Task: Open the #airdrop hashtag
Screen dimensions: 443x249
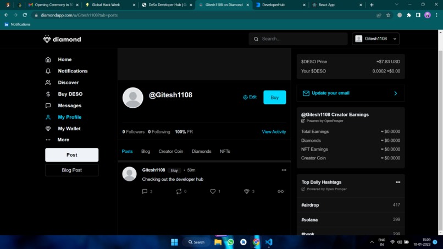Action: (x=310, y=205)
